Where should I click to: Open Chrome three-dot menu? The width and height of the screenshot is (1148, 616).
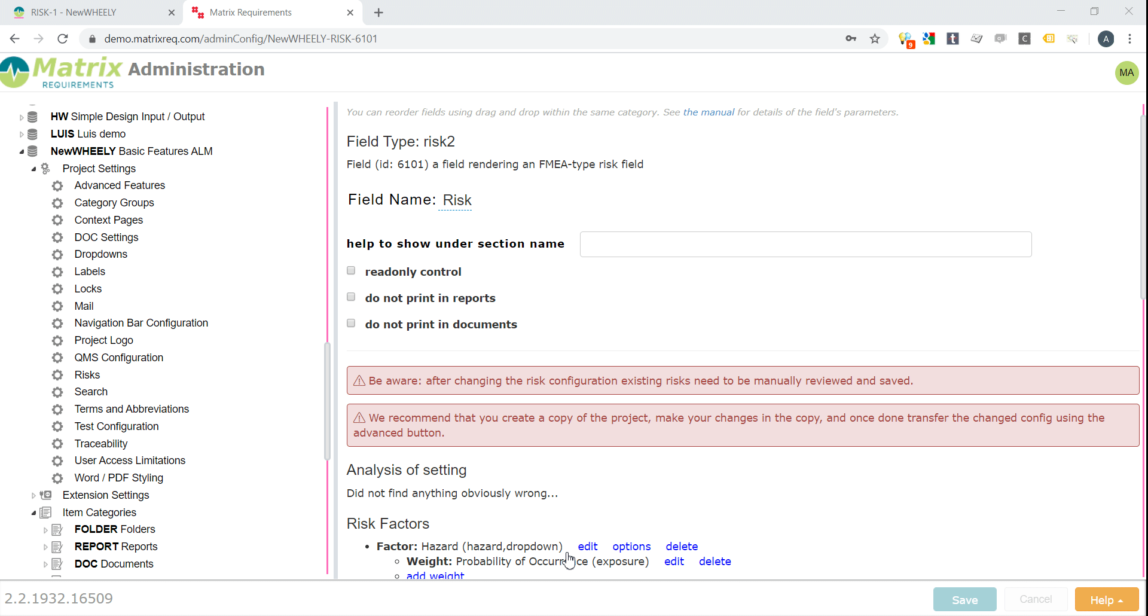[1129, 39]
